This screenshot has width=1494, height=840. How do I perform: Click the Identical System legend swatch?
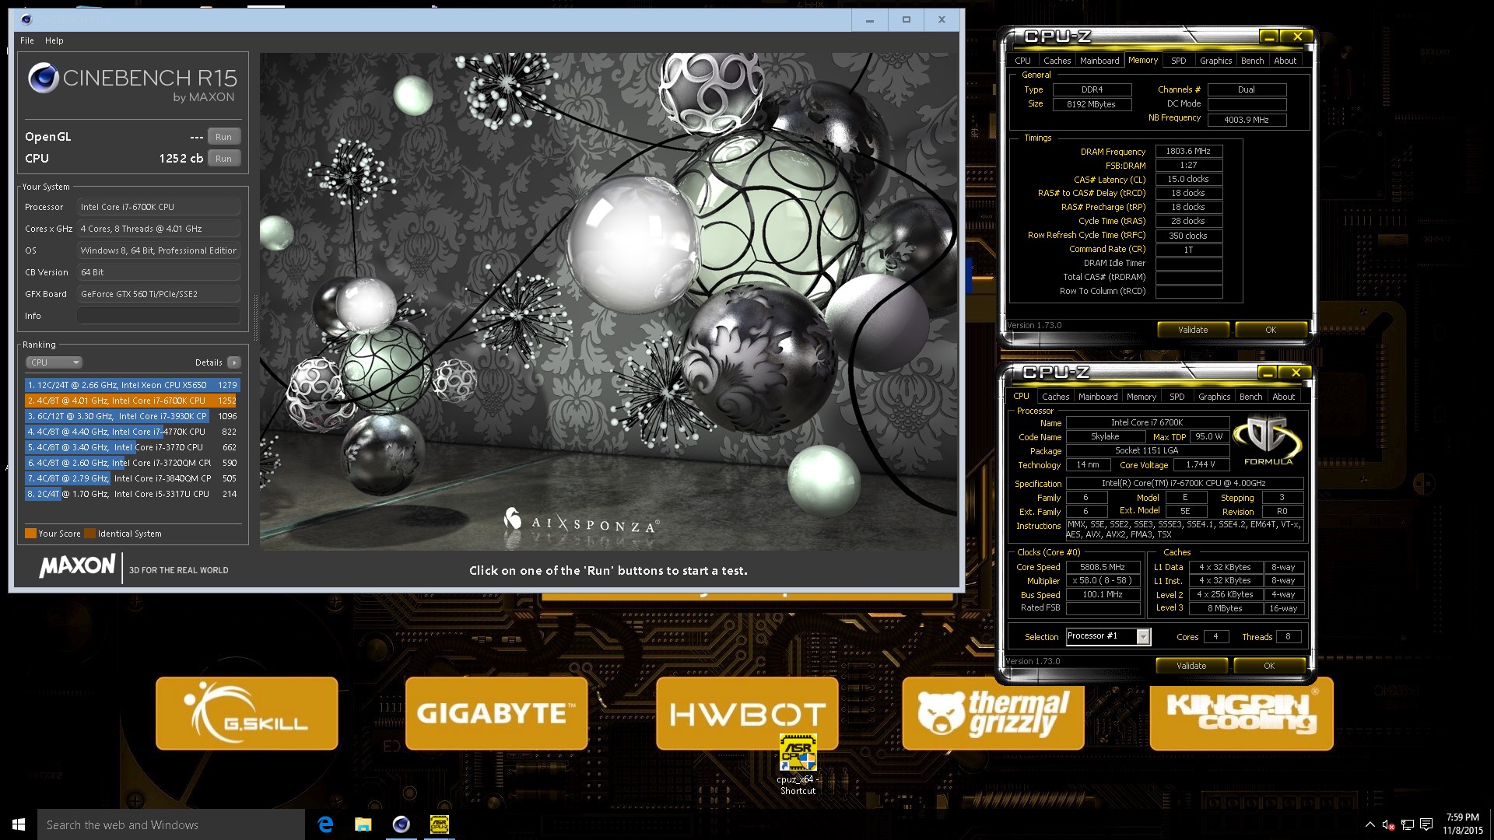point(89,534)
